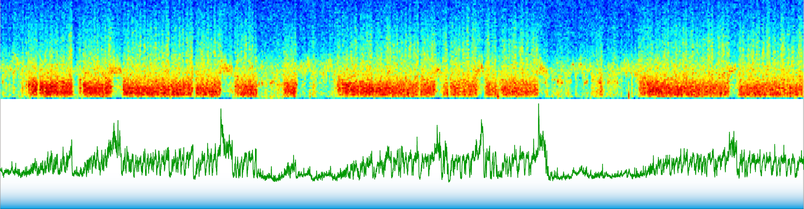804x209 pixels.
Task: Click the left start of the green trace
Action: 2,170
